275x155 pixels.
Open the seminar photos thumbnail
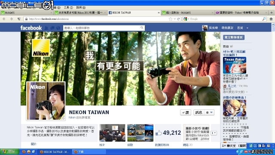tap(112, 133)
